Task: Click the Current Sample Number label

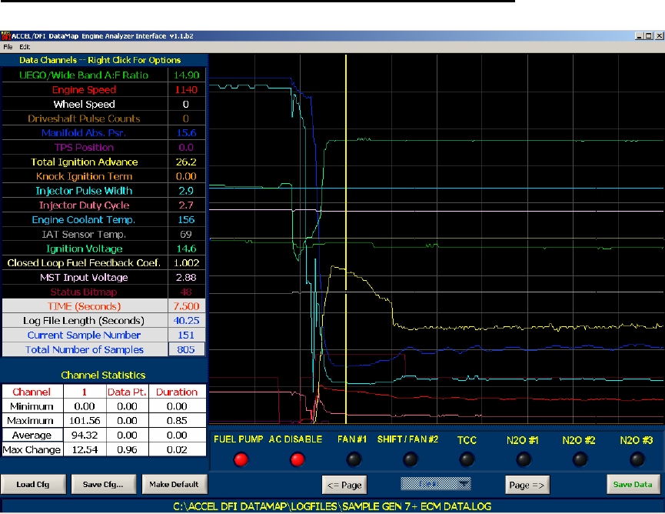Action: [84, 335]
